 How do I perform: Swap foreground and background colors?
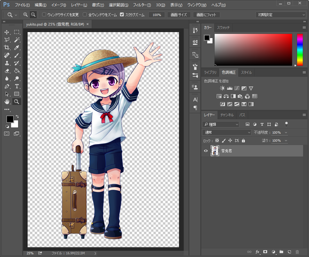click(17, 117)
